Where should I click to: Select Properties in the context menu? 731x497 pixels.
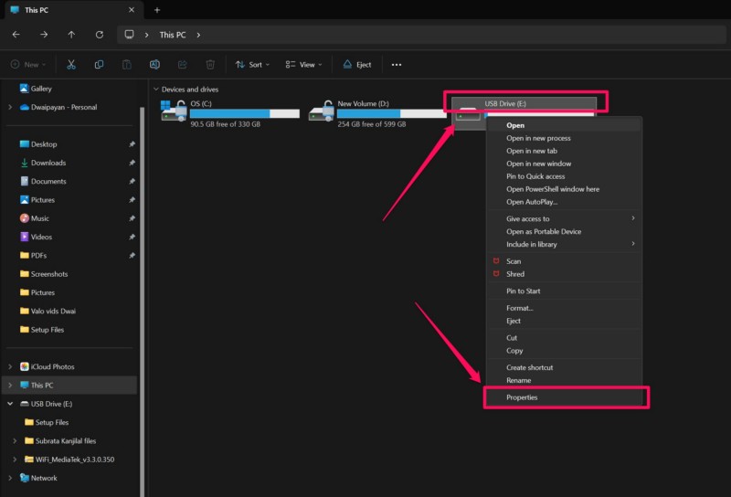click(x=522, y=397)
